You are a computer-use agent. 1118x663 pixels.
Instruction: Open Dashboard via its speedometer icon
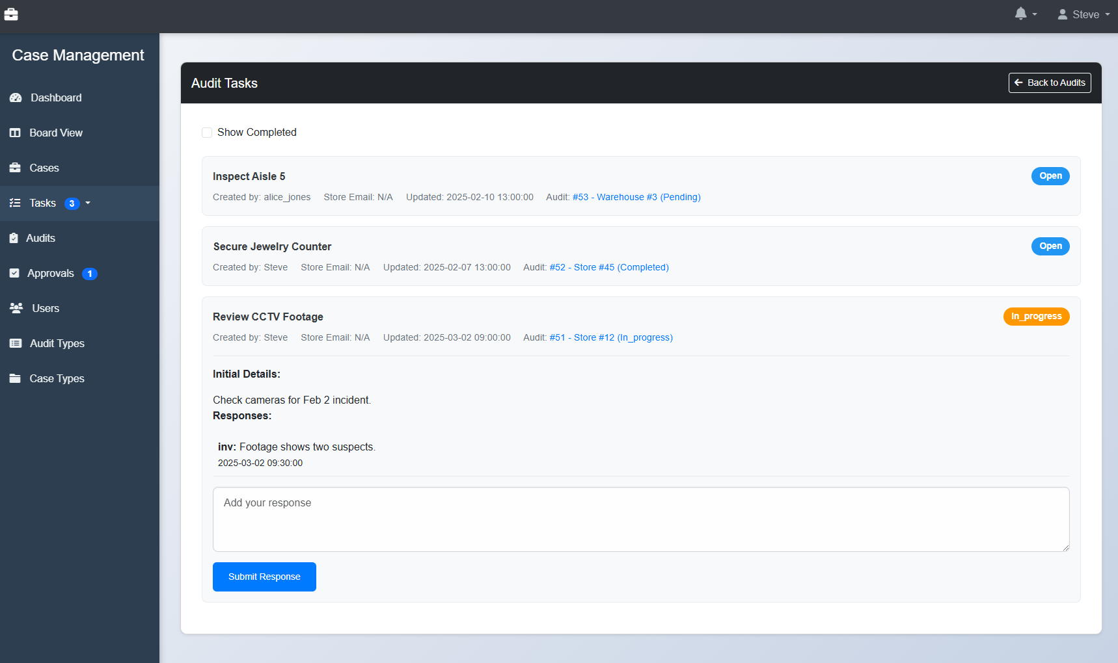[16, 97]
